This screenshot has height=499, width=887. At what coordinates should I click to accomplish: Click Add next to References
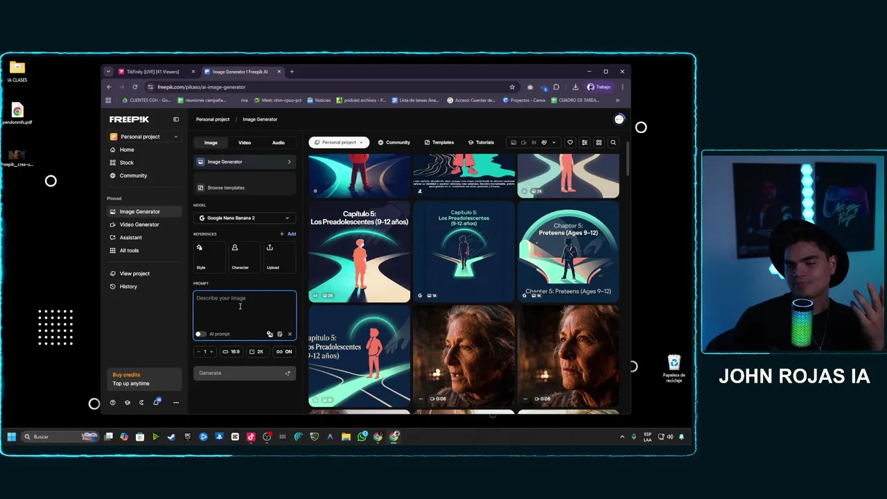[288, 234]
